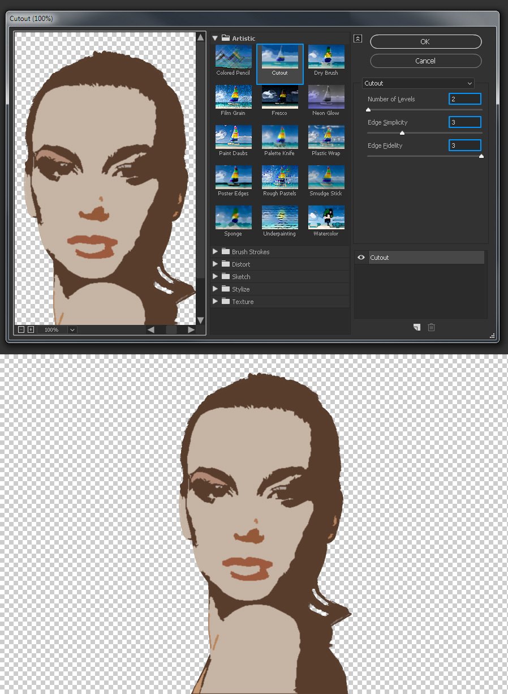508x694 pixels.
Task: Click the Number of Levels slider handle
Action: pos(368,110)
